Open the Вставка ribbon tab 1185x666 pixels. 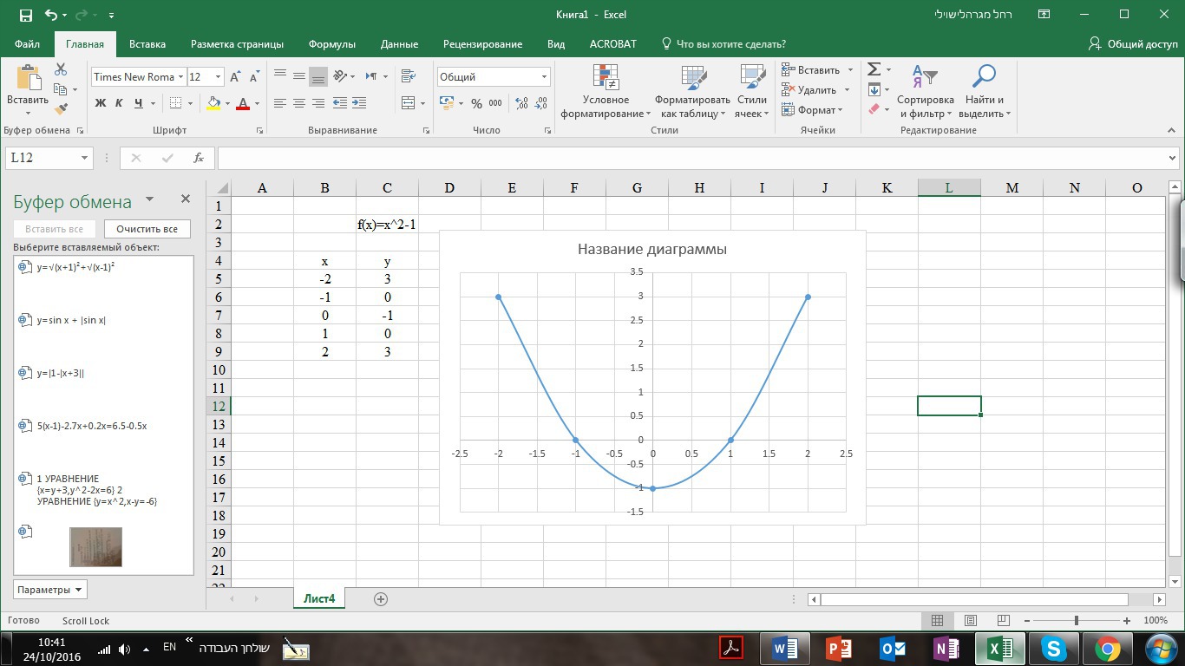[x=147, y=44]
